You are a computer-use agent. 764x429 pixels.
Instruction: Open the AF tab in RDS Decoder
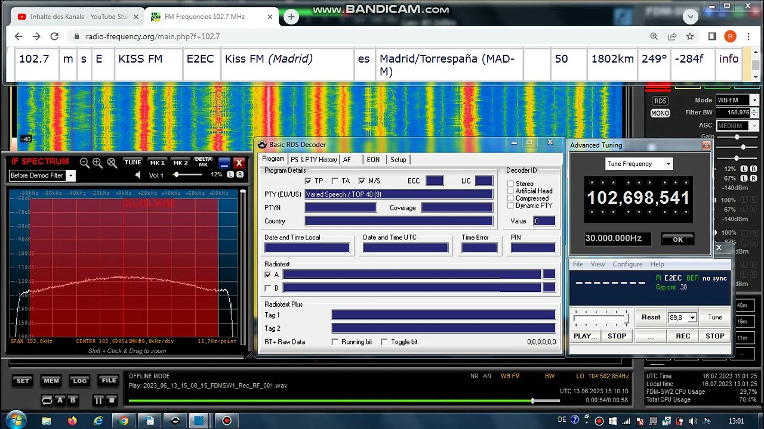347,160
